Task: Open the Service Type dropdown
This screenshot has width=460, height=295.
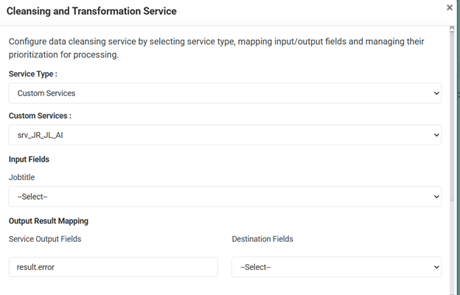Action: (x=225, y=94)
